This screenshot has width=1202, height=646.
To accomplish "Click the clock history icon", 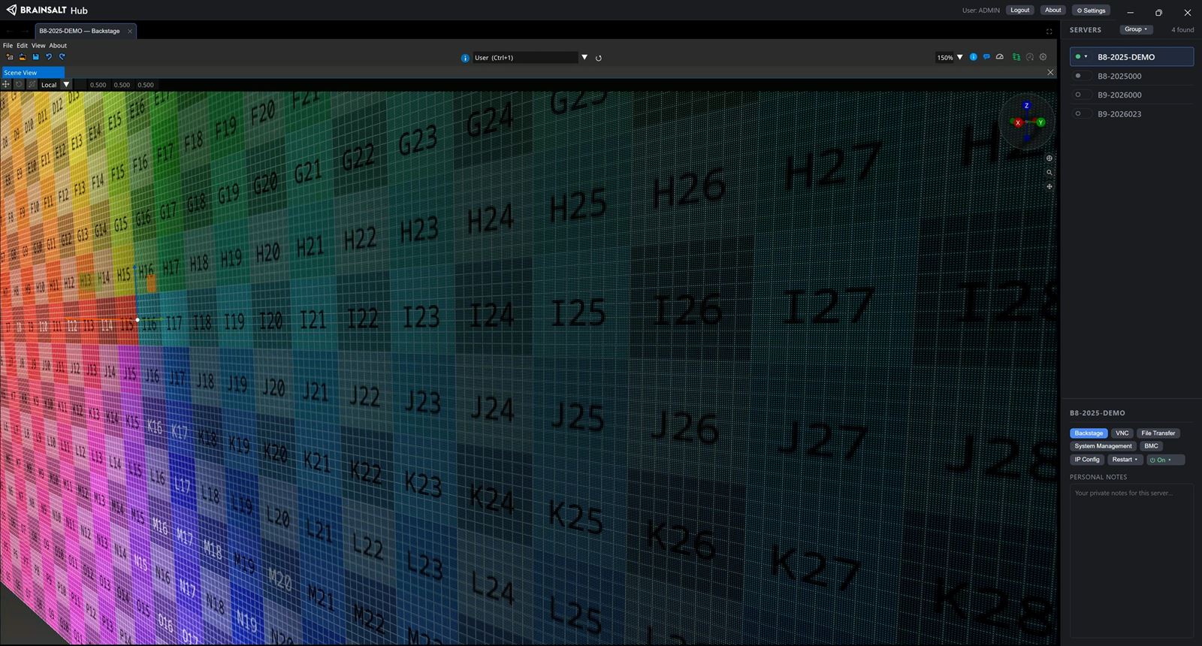I will 1030,57.
